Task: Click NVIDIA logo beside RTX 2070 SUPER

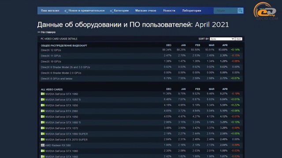Action: click(x=43, y=140)
